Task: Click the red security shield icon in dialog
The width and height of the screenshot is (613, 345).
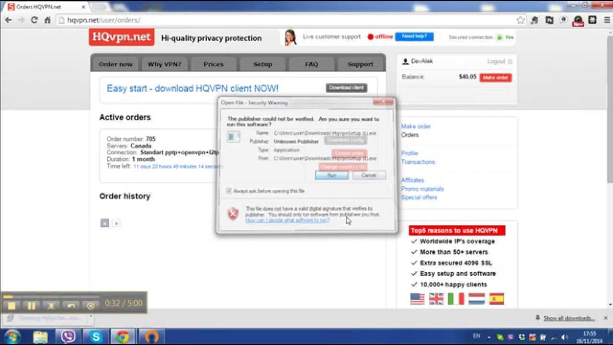Action: point(233,214)
